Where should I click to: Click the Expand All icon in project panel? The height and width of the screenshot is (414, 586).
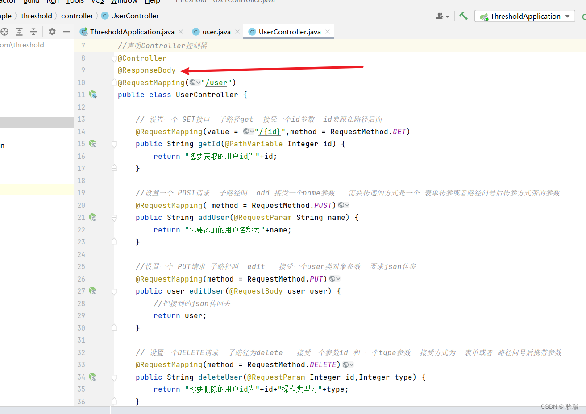(x=19, y=32)
